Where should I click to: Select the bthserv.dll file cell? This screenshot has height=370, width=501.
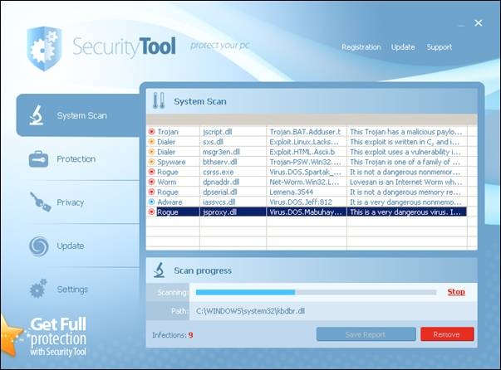click(x=233, y=162)
